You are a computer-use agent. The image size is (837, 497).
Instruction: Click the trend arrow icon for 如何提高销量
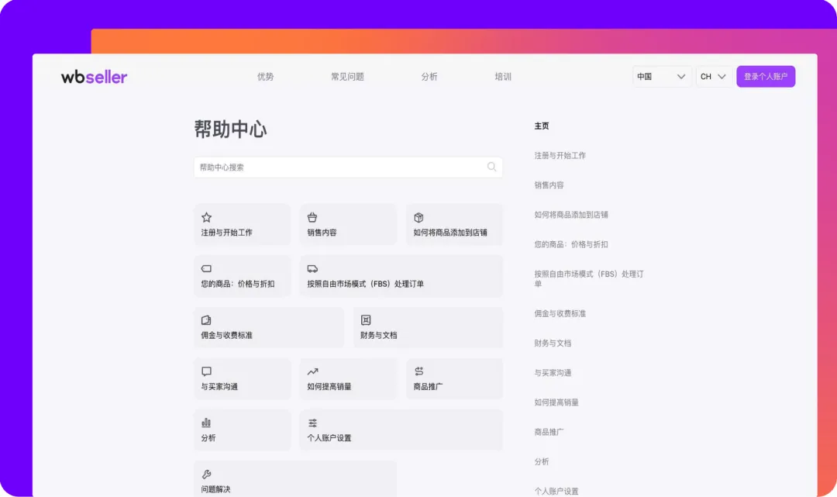coord(312,371)
